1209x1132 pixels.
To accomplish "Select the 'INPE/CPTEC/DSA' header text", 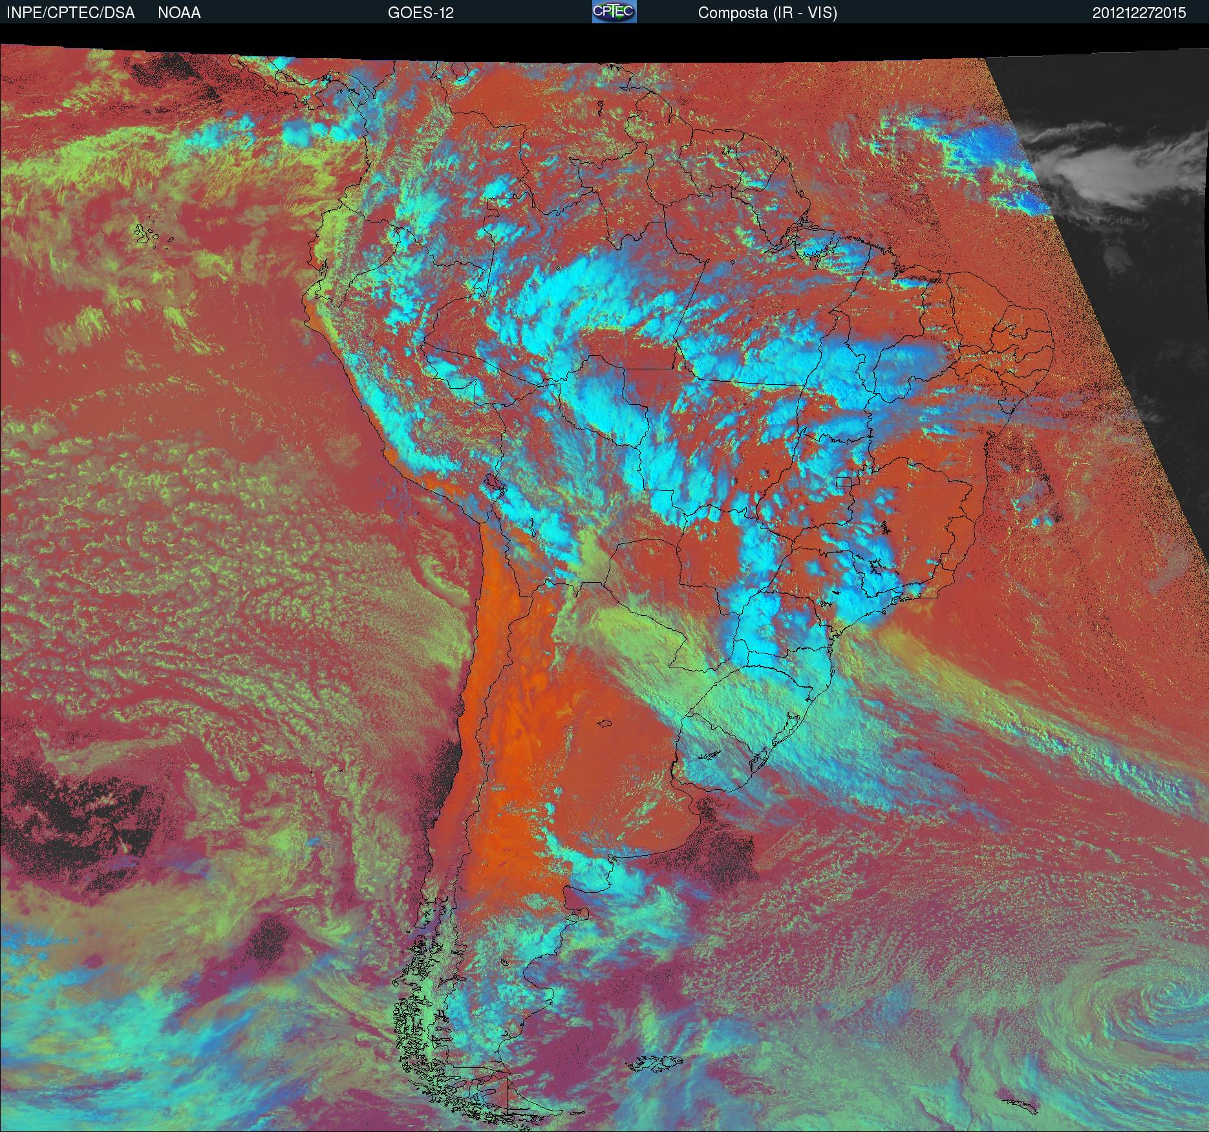I will pos(70,13).
